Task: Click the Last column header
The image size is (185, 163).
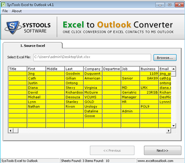Action: 74,69
